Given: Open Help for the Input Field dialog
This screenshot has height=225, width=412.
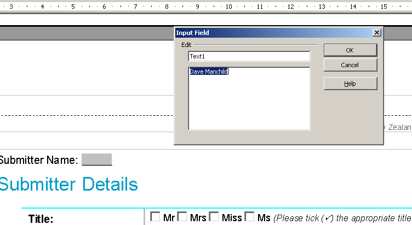Looking at the screenshot, I should click(350, 84).
